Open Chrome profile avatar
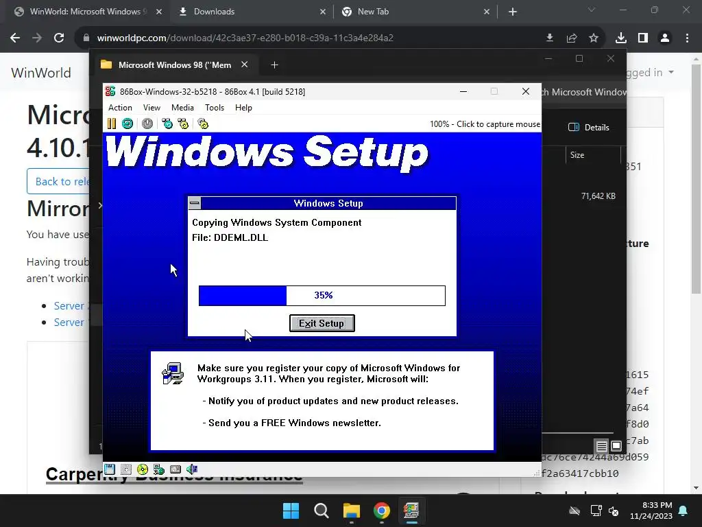702x527 pixels. (665, 38)
